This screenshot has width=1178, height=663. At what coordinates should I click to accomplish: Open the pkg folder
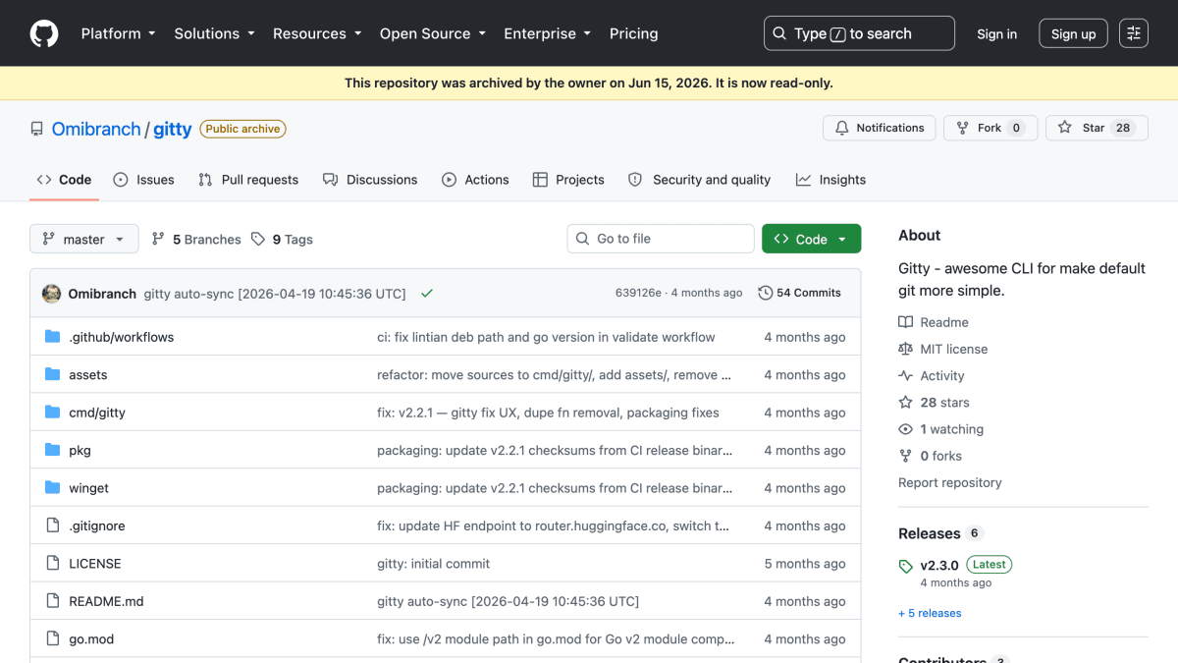[x=80, y=451]
